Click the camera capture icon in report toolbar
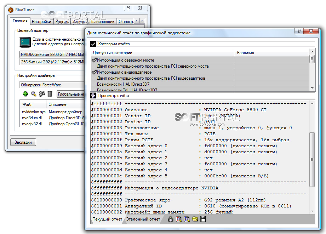Image resolution: width=326 pixels, height=234 pixels. tap(171, 219)
